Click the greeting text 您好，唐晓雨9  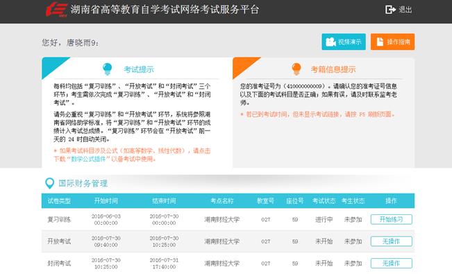click(70, 42)
